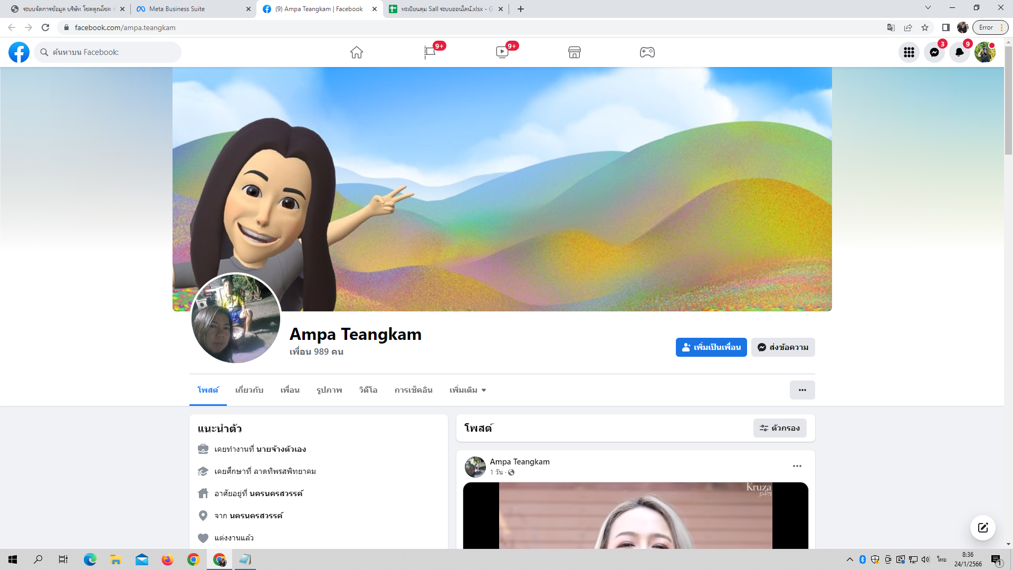Open the ตัวกรอง post filter button
This screenshot has height=570, width=1013.
[779, 428]
